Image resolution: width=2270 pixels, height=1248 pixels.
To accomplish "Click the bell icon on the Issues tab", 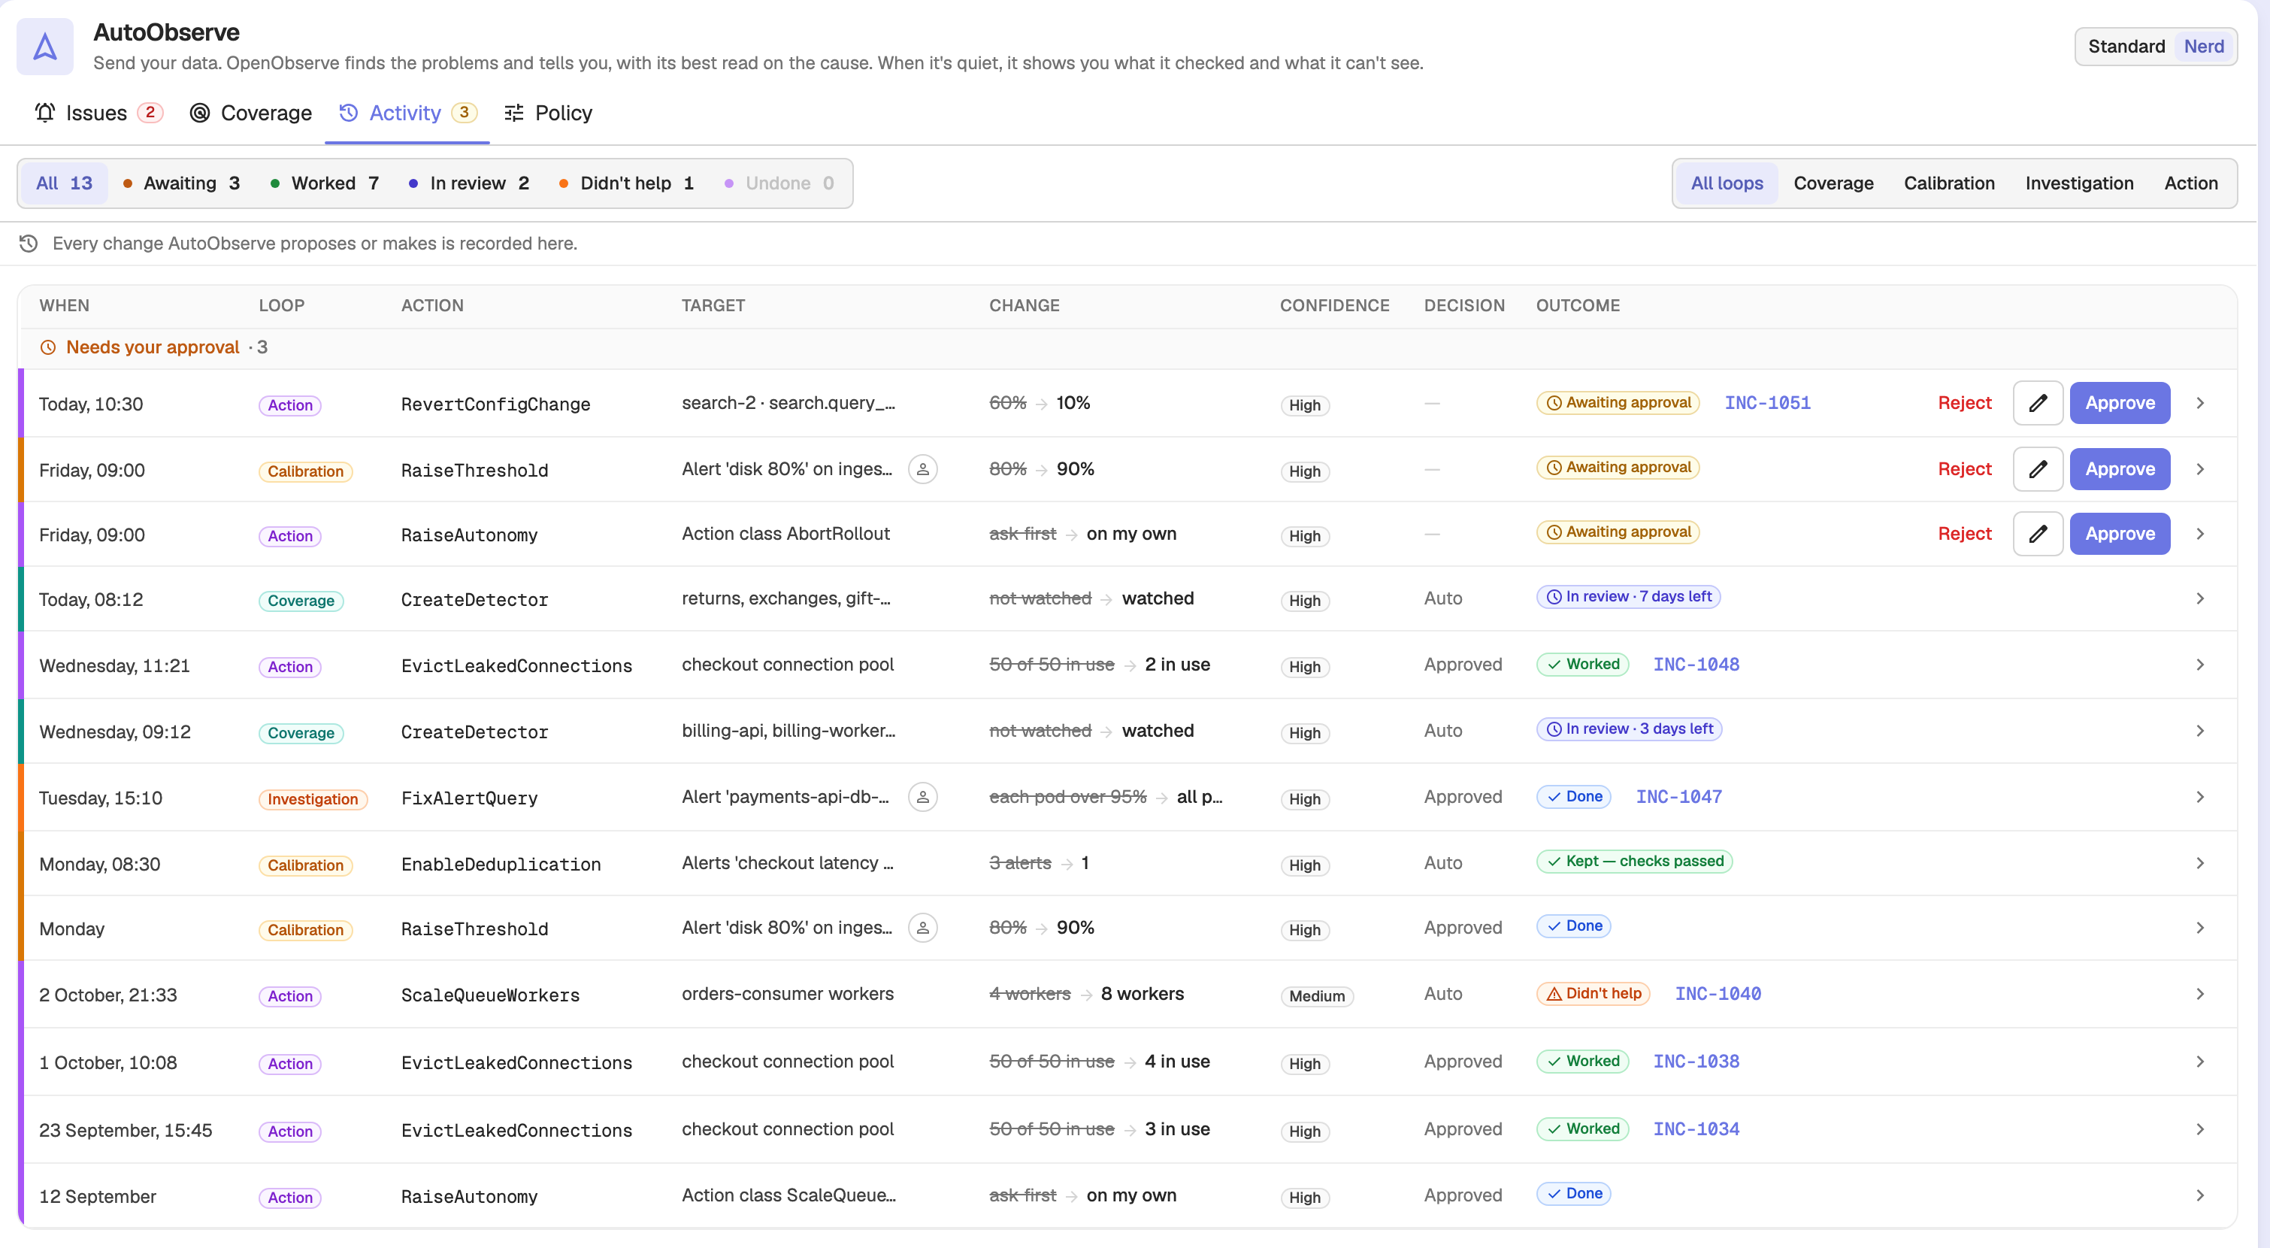I will coord(45,113).
